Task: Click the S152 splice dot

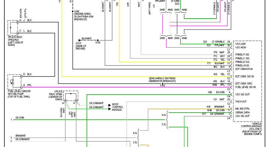Action: [x=98, y=40]
